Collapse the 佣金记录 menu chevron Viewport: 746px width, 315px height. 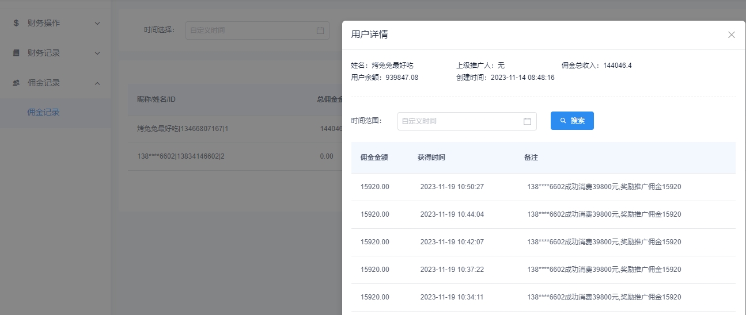click(x=97, y=83)
